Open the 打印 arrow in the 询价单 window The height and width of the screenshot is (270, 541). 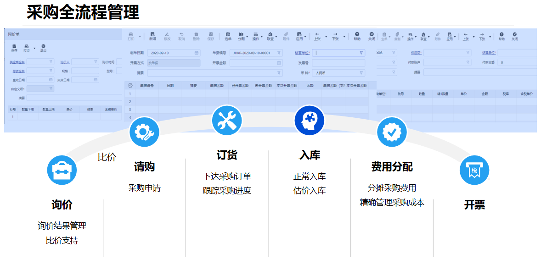pyautogui.click(x=34, y=48)
